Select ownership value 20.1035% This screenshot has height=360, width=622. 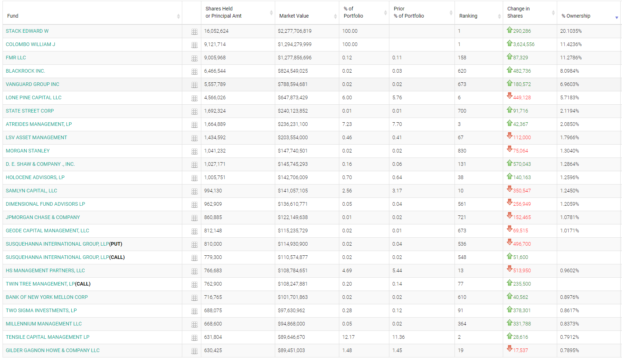point(571,31)
